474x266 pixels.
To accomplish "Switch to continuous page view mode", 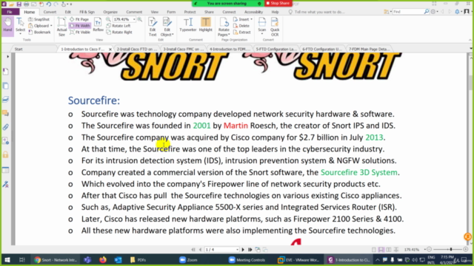I will click(x=381, y=250).
